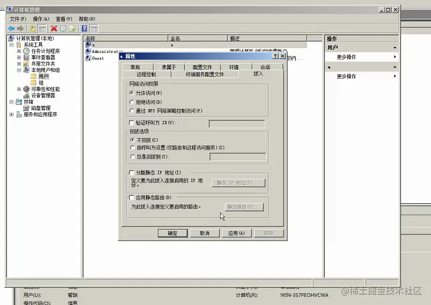Image resolution: width=431 pixels, height=305 pixels.
Task: Click the 磁盘管理 icon
Action: pyautogui.click(x=26, y=108)
